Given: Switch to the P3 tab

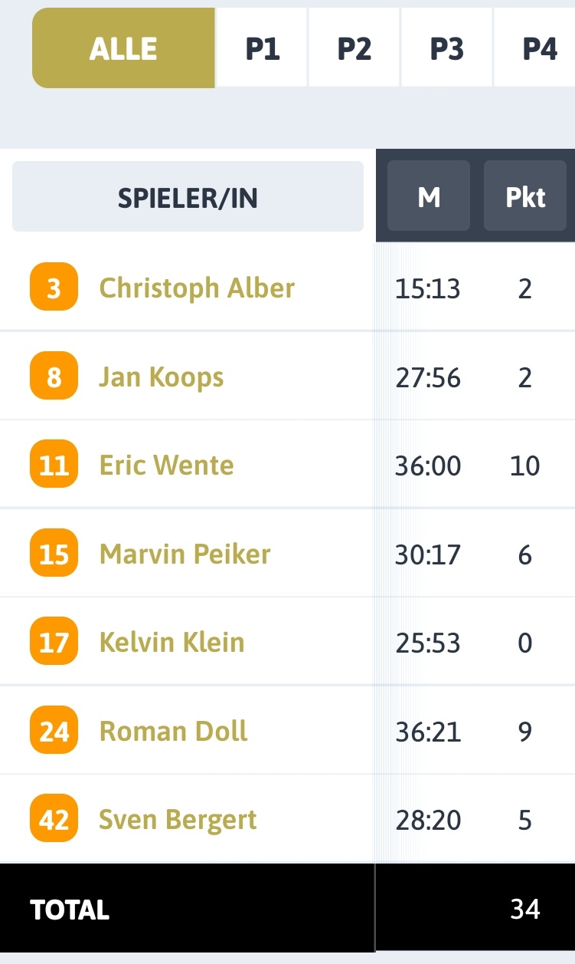Looking at the screenshot, I should click(447, 48).
